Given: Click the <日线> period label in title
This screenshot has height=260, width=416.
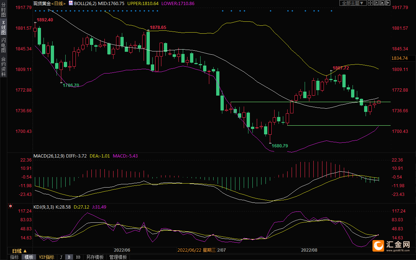Looking at the screenshot, I should [x=58, y=4].
